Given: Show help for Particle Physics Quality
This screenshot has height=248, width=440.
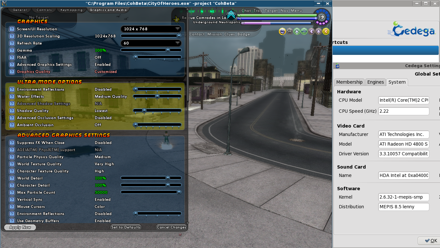Looking at the screenshot, I should (x=12, y=157).
